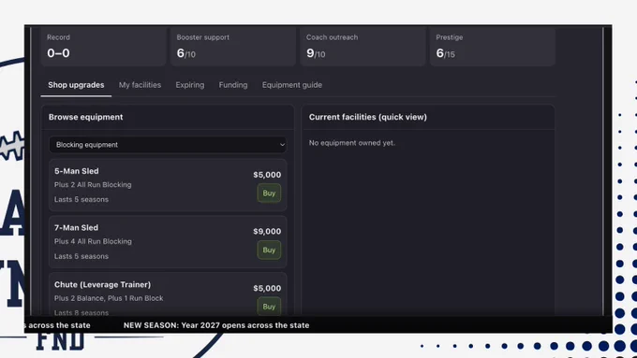Click 'Plus 4 All Run Blocking' description

[93, 242]
